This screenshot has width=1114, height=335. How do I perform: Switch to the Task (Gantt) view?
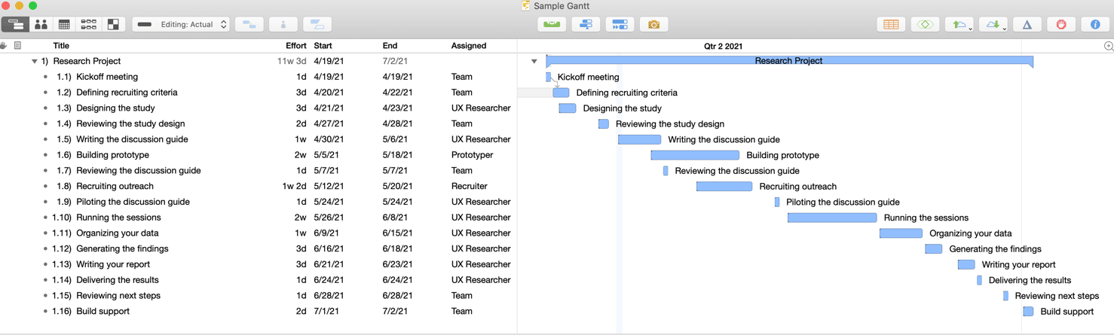click(16, 25)
